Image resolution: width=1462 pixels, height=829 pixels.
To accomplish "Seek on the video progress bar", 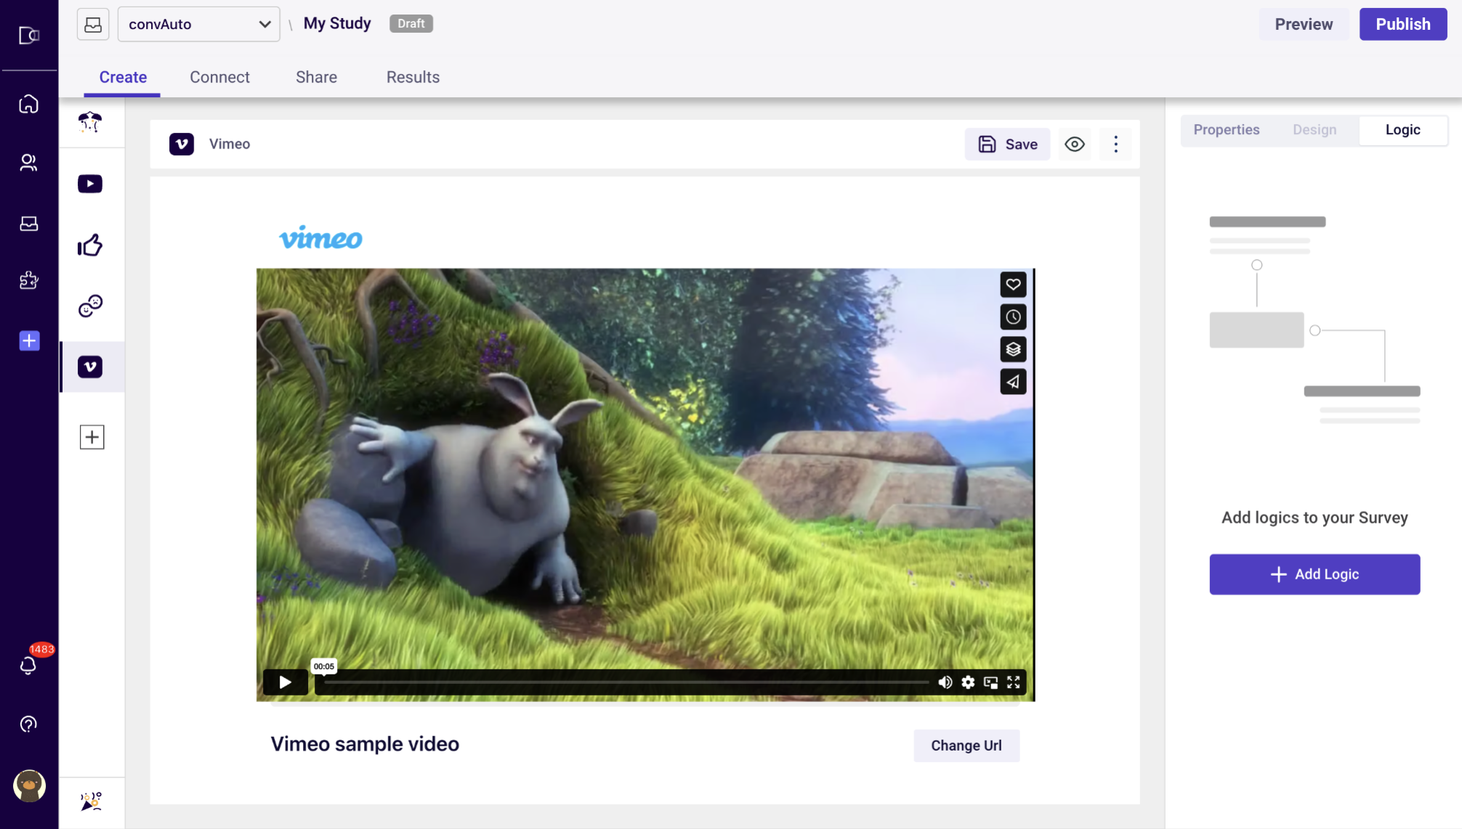I will click(x=626, y=682).
